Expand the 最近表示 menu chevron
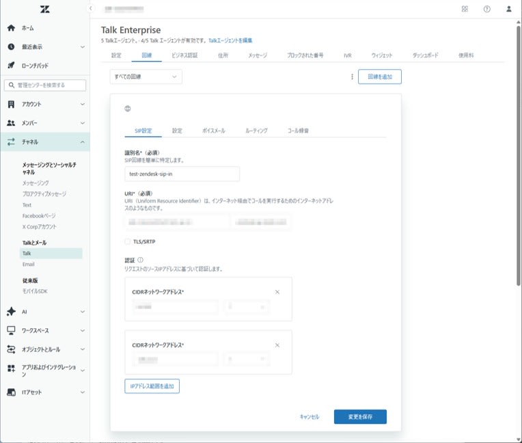Image resolution: width=522 pixels, height=443 pixels. pyautogui.click(x=83, y=47)
